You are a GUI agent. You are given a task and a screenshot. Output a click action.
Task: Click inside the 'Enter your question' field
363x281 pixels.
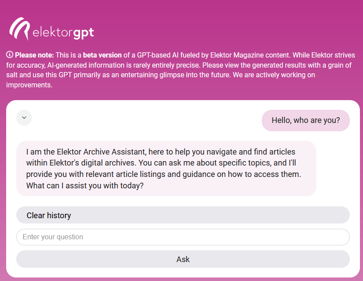(183, 237)
